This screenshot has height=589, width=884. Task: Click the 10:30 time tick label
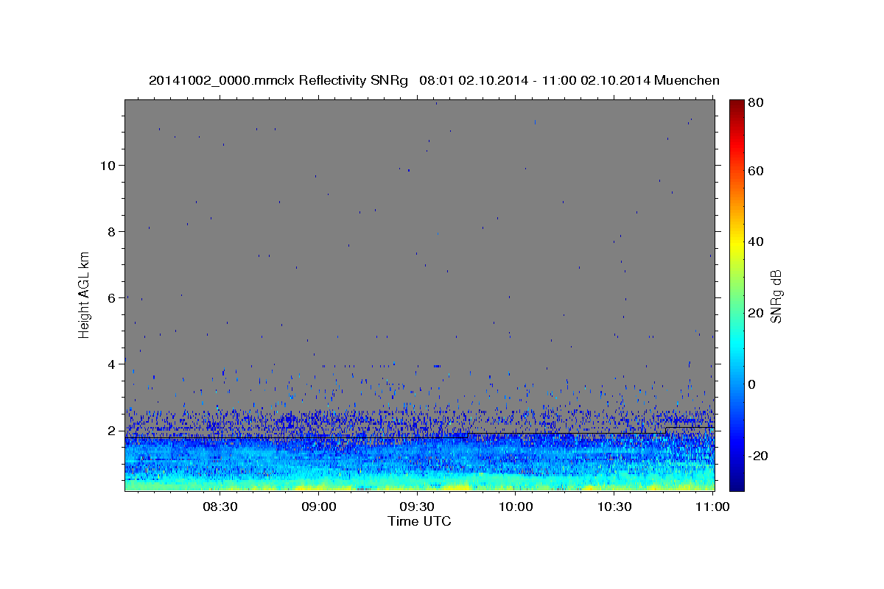(x=614, y=507)
